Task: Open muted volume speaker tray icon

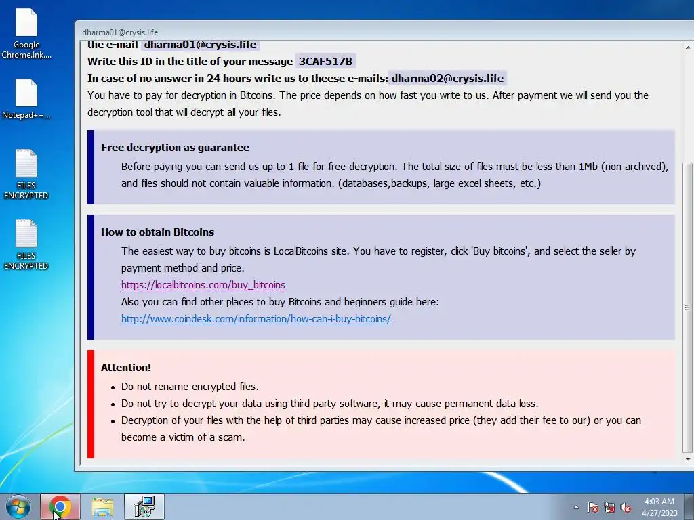Action: coord(626,507)
